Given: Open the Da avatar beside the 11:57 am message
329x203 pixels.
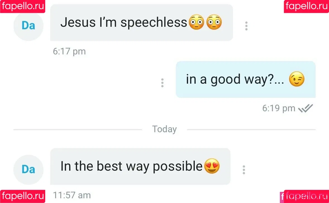Looking at the screenshot, I should 28,170.
